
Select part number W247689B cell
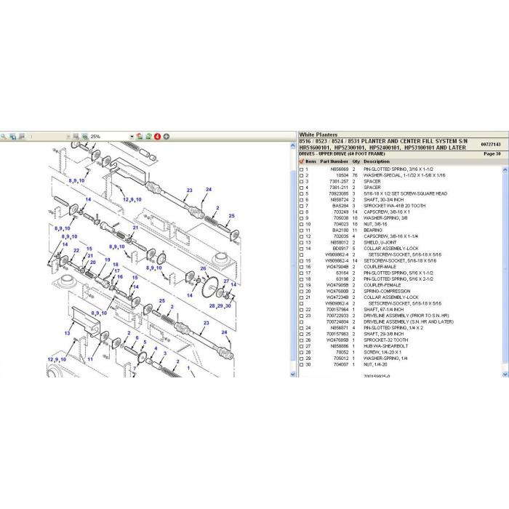(x=337, y=340)
